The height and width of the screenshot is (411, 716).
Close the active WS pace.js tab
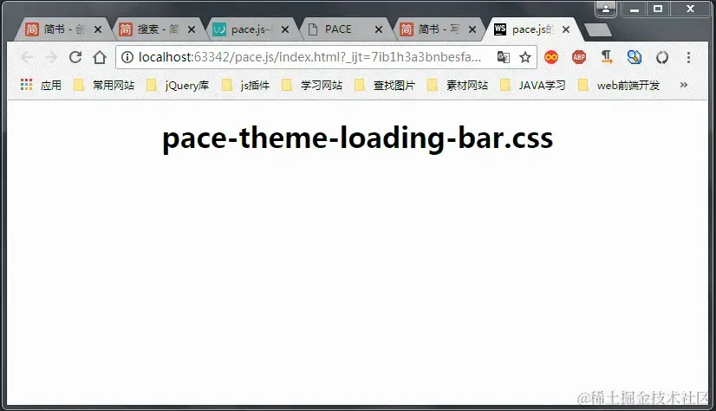coord(566,29)
